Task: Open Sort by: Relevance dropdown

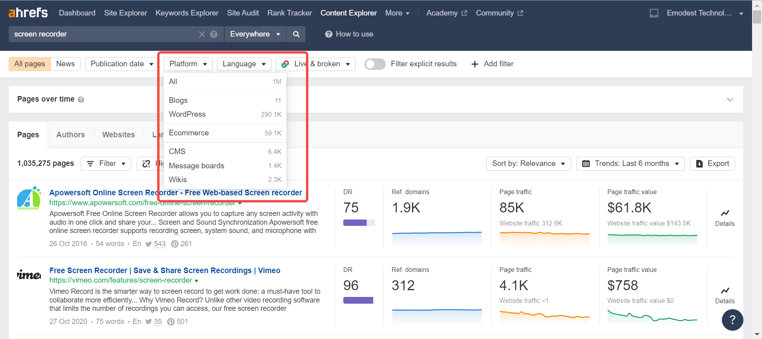Action: pos(529,164)
